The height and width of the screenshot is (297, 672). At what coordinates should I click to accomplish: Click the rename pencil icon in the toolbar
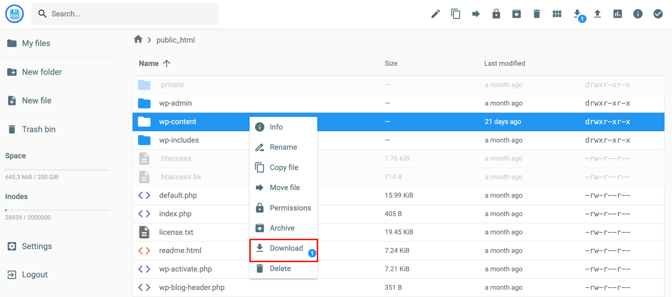point(435,14)
